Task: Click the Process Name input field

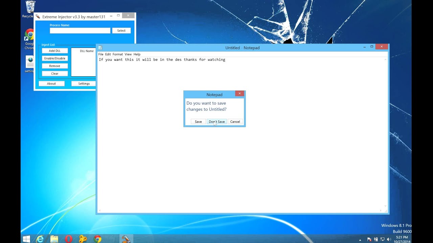Action: pos(80,31)
